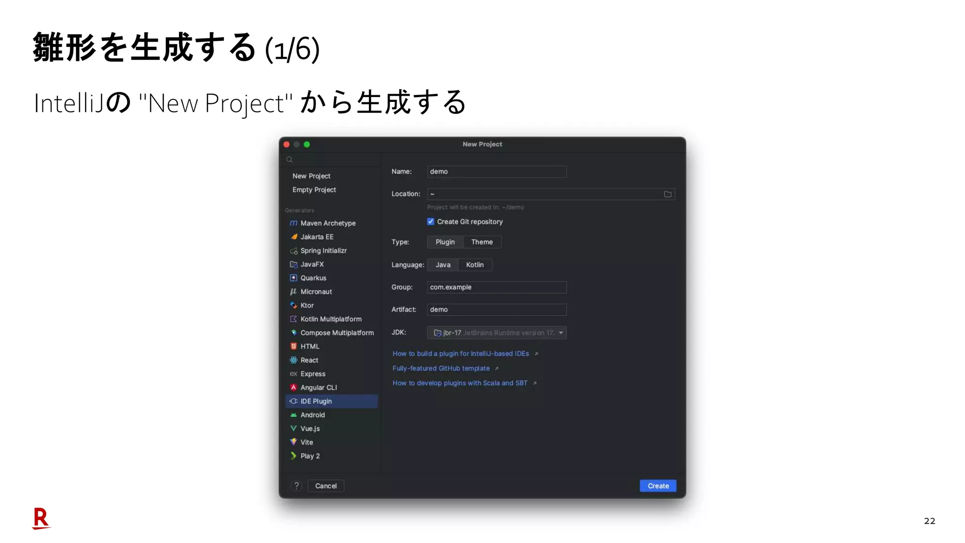Click the Quarkus icon
This screenshot has height=543, width=965.
pos(294,278)
